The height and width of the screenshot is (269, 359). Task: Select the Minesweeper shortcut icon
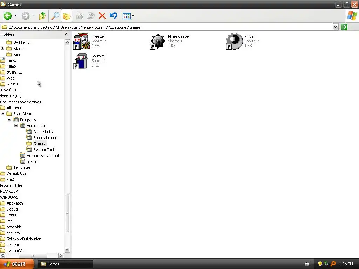(x=157, y=41)
